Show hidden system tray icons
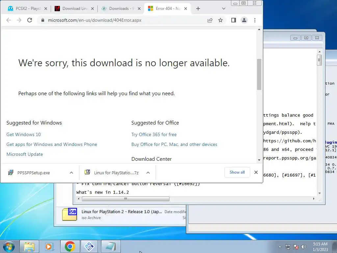The image size is (337, 253). pos(280,247)
